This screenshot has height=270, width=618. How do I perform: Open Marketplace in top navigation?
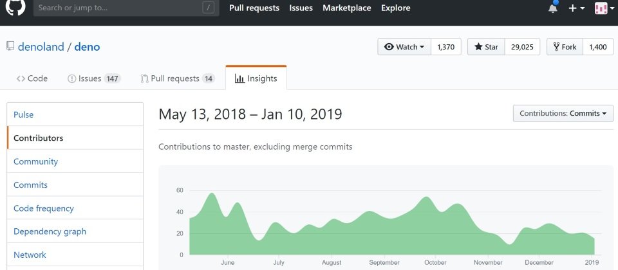point(347,8)
